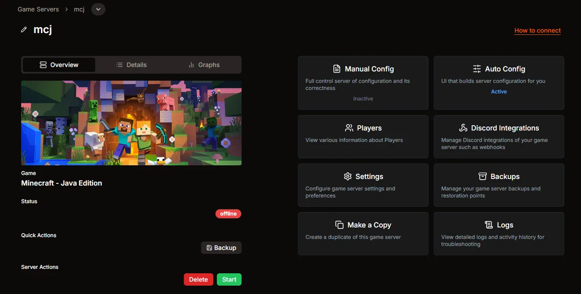The width and height of the screenshot is (581, 294).
Task: Click the Backup icon in Quick Actions
Action: (209, 248)
